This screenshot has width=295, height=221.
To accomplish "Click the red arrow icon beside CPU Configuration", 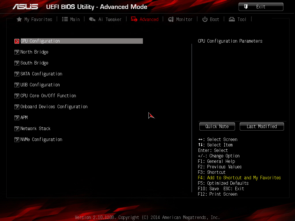I will 17,41.
